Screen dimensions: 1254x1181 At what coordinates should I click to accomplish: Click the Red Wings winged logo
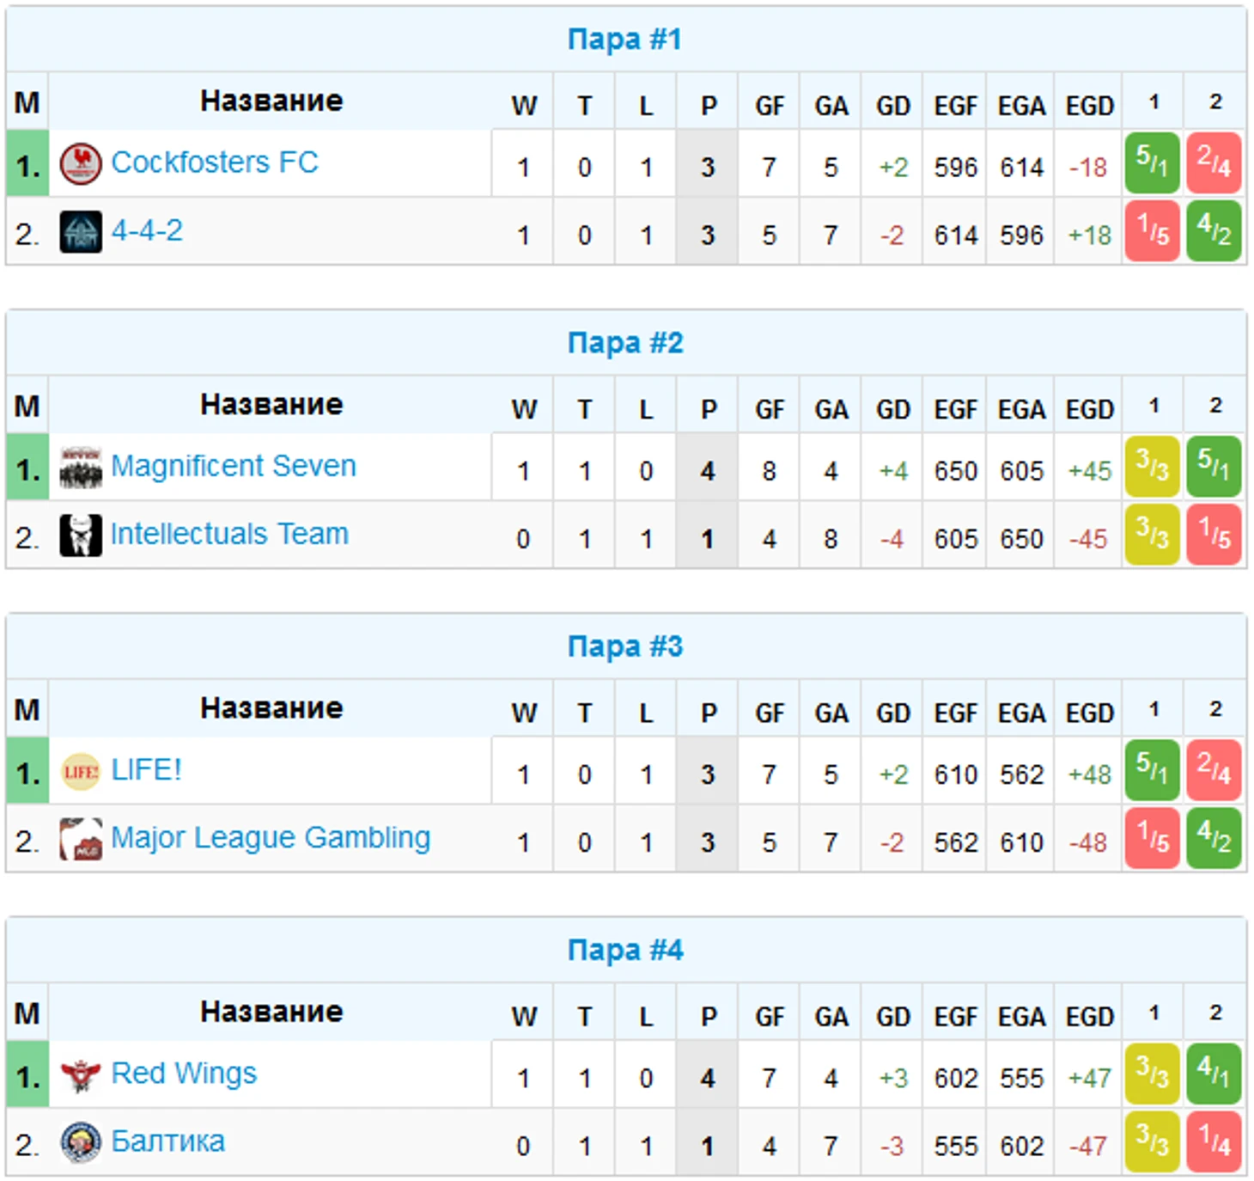point(81,1074)
